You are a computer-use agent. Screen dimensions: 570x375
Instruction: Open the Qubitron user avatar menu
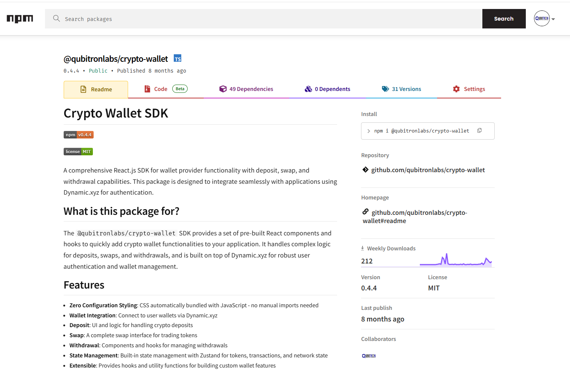542,18
